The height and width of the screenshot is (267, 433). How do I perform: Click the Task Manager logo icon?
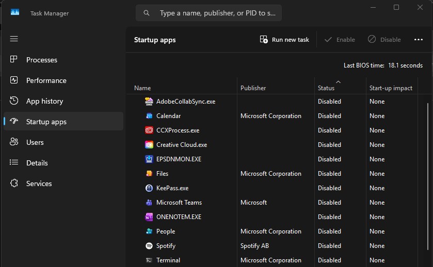[x=15, y=12]
